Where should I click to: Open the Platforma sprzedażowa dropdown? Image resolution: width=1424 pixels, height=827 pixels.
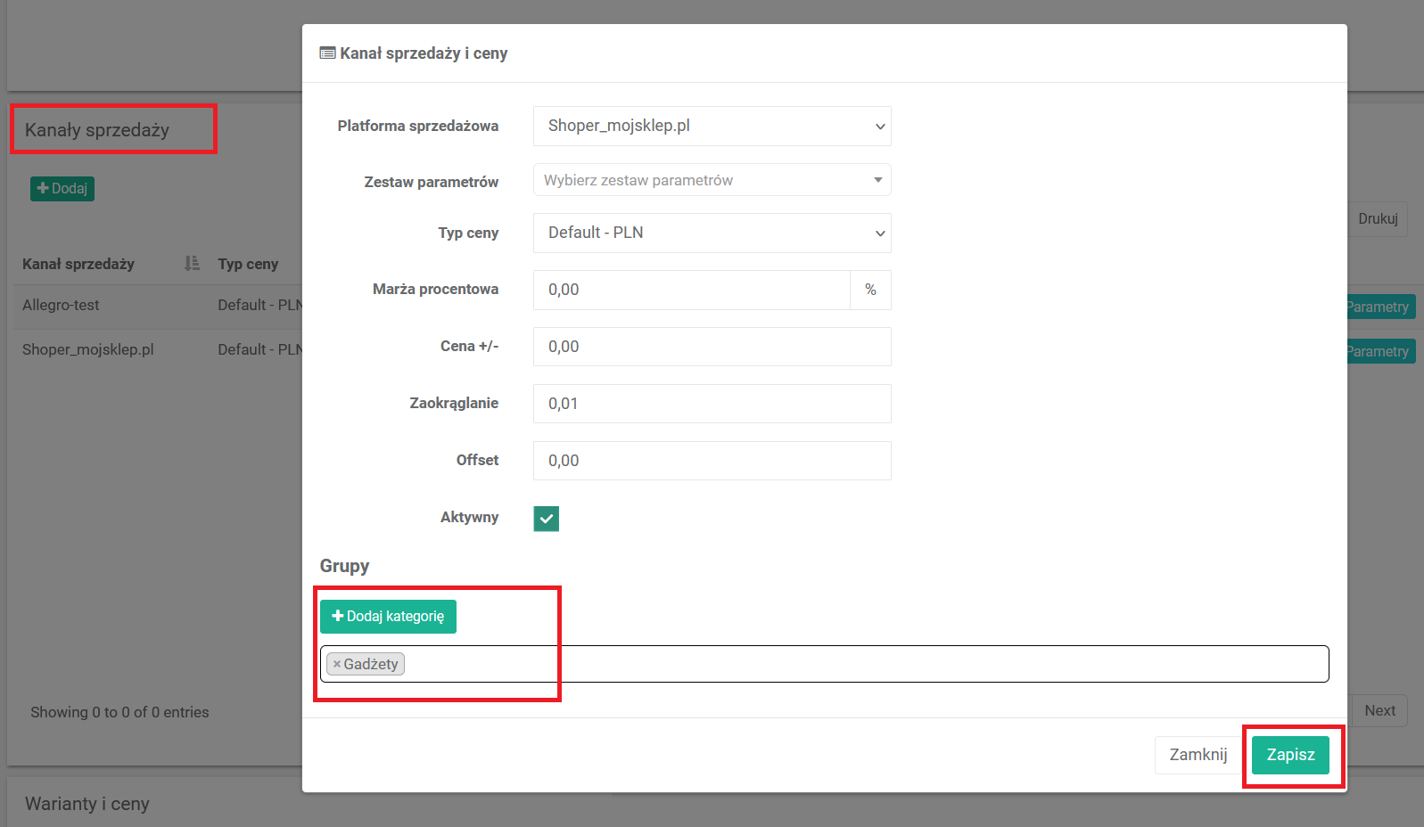712,126
